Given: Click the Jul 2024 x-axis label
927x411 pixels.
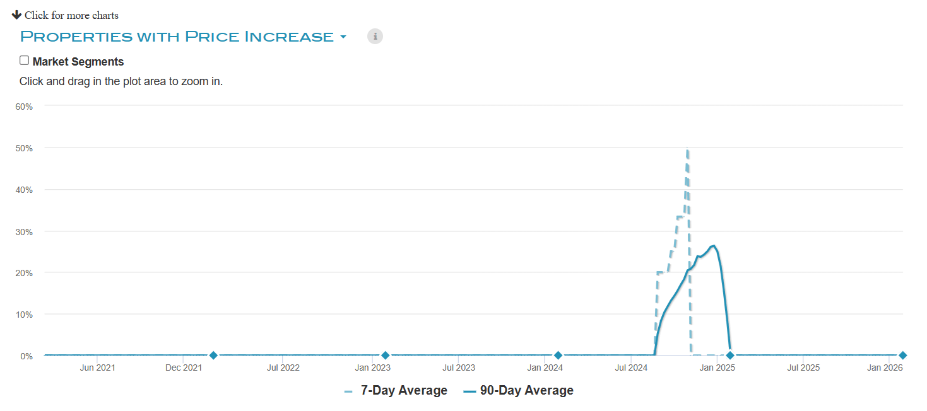Looking at the screenshot, I should pyautogui.click(x=631, y=368).
